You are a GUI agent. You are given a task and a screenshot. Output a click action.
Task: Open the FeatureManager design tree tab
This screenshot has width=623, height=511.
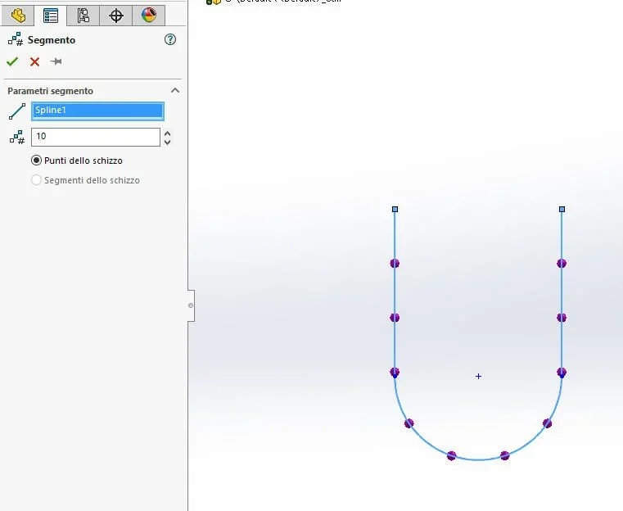pyautogui.click(x=18, y=16)
